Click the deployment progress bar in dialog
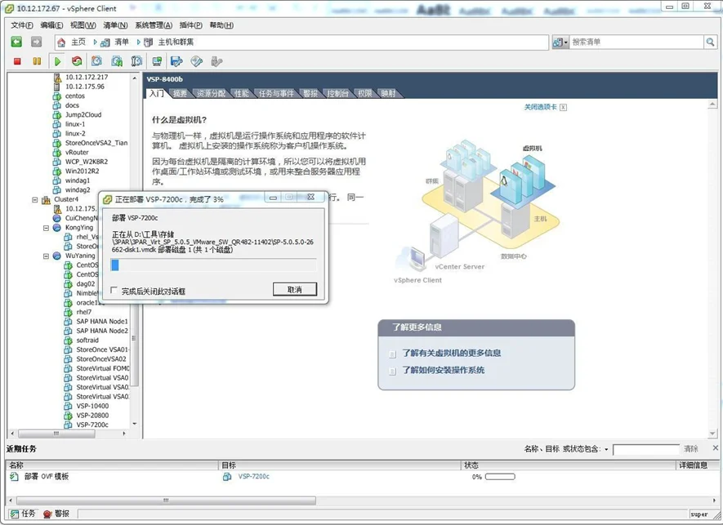 (x=213, y=265)
